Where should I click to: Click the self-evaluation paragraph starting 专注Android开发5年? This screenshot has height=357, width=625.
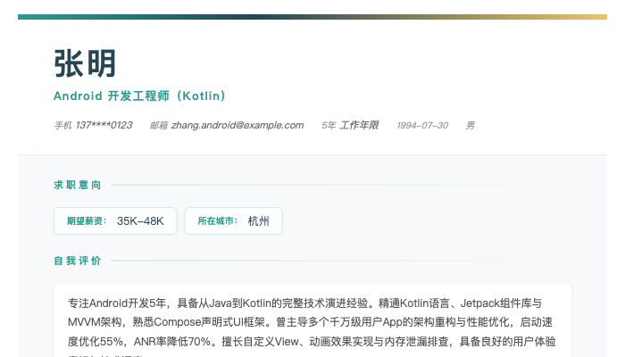tap(312, 327)
